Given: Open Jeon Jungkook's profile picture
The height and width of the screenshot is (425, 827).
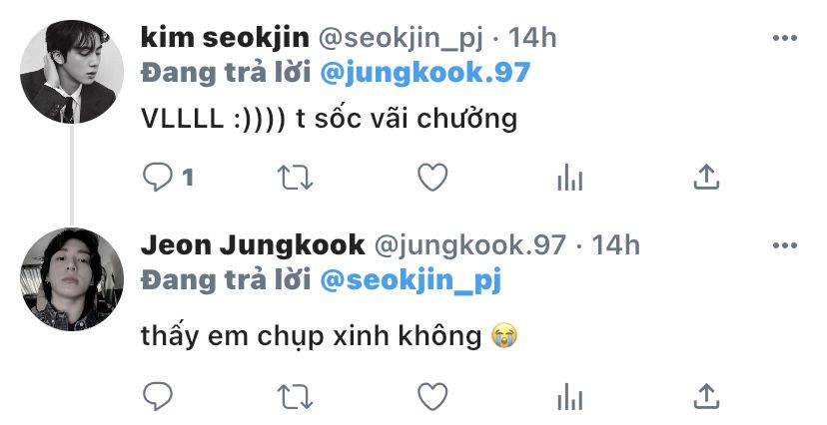Looking at the screenshot, I should click(x=72, y=279).
